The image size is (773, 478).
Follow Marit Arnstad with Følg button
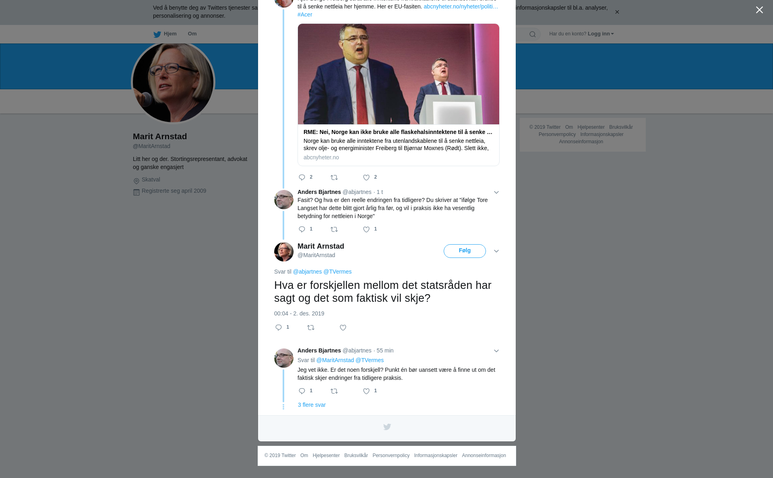(465, 251)
